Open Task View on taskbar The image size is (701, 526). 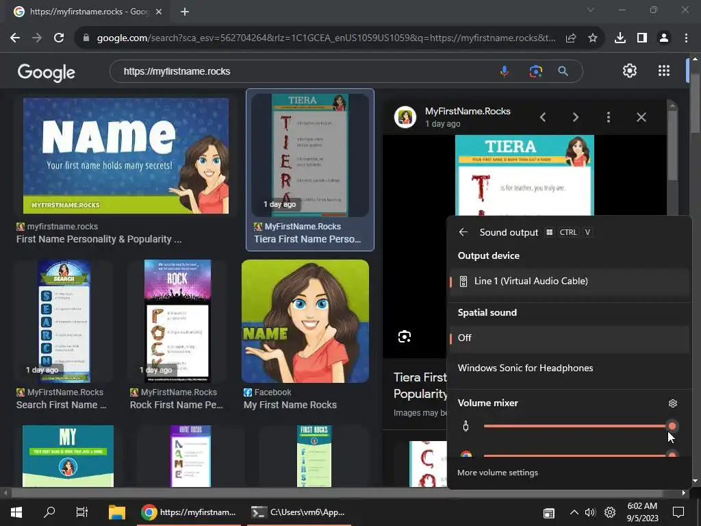pyautogui.click(x=82, y=512)
